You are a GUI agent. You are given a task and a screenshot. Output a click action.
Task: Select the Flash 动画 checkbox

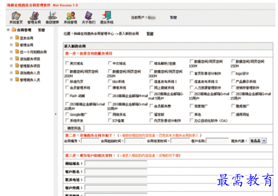(x=67, y=95)
